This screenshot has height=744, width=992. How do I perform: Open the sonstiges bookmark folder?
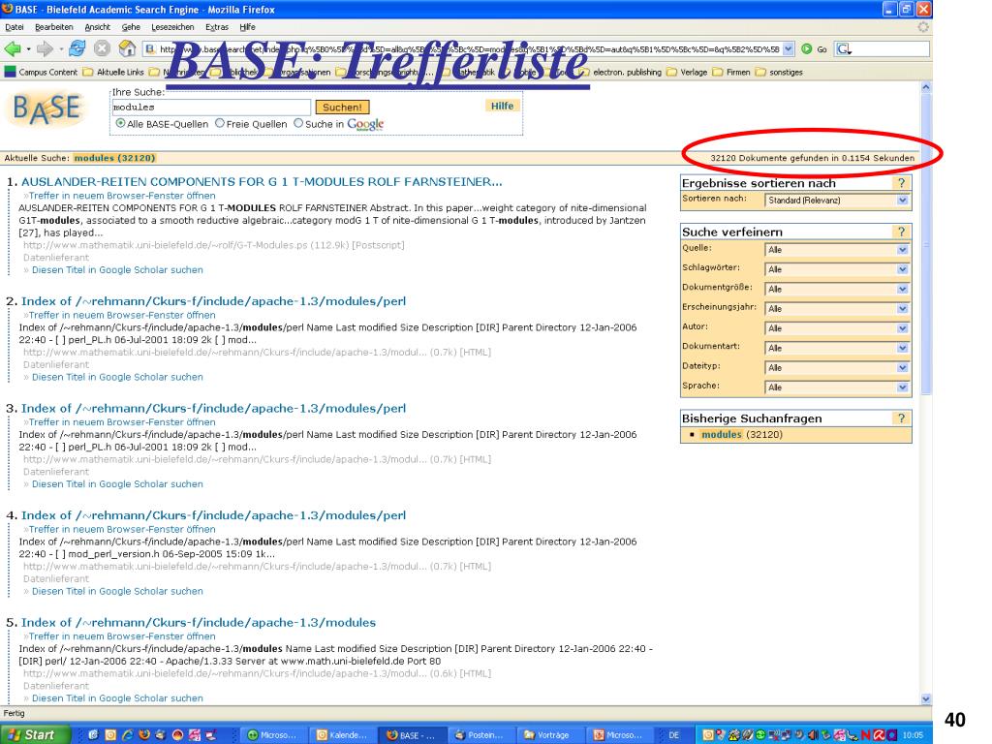(x=780, y=72)
